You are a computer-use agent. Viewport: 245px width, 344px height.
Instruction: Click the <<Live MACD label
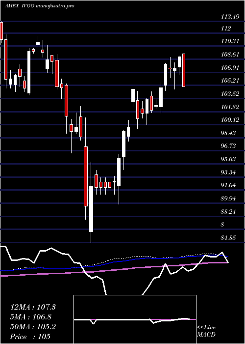(206, 331)
